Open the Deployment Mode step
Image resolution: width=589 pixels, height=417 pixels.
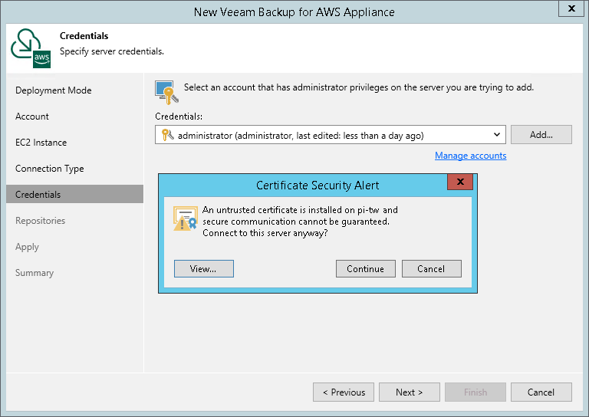(x=54, y=90)
